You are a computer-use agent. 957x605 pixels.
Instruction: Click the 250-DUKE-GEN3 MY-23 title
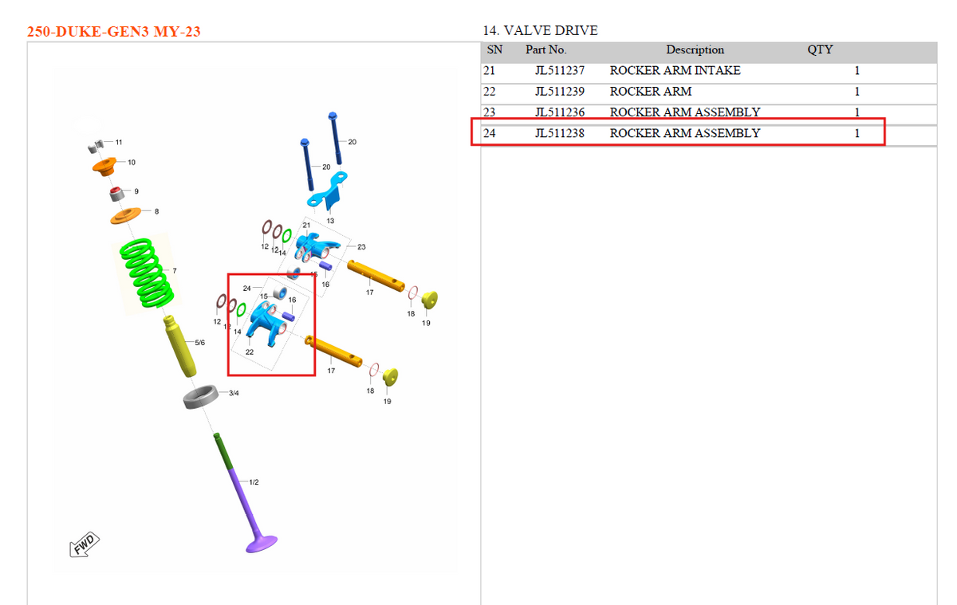pyautogui.click(x=113, y=32)
